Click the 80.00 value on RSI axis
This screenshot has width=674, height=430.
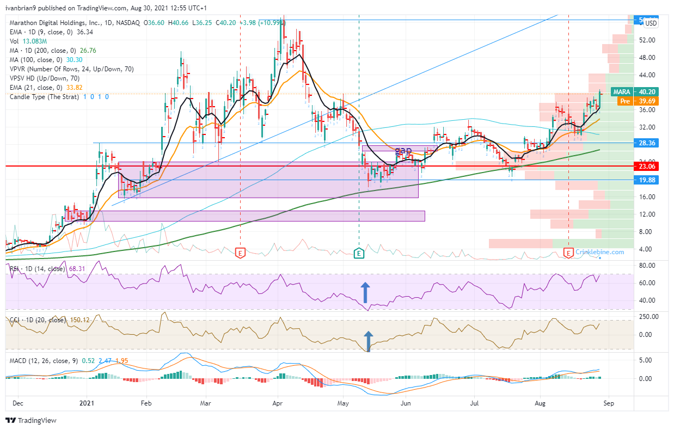(647, 266)
